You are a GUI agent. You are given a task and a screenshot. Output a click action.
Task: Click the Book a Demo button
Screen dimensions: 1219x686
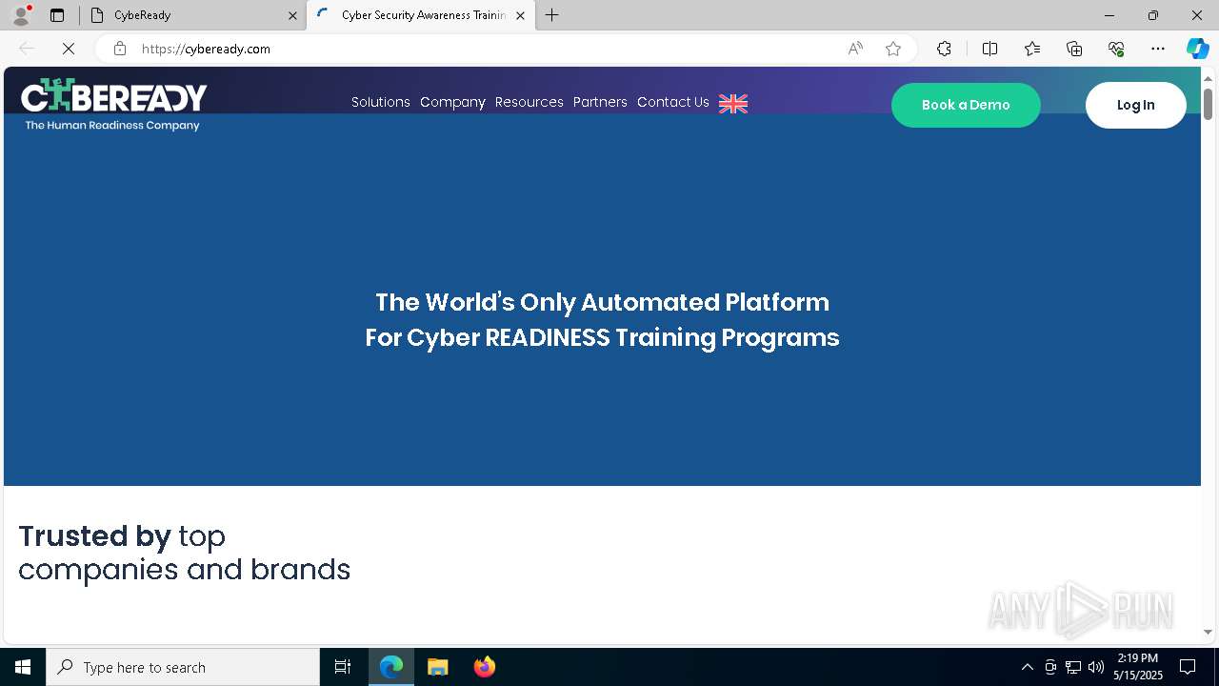[966, 105]
